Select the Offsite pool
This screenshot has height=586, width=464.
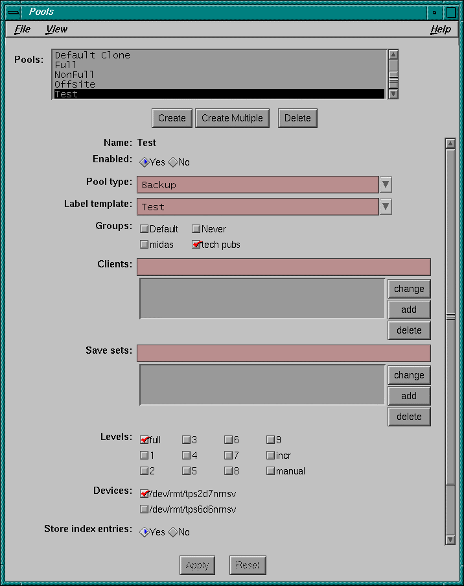click(219, 84)
